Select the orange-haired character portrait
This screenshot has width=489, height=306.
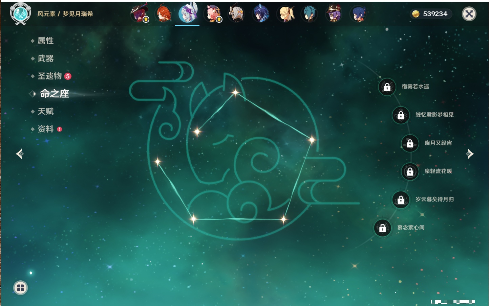163,14
